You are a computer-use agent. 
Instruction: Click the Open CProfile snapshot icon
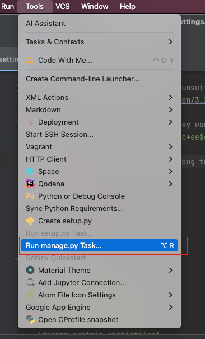point(30,319)
